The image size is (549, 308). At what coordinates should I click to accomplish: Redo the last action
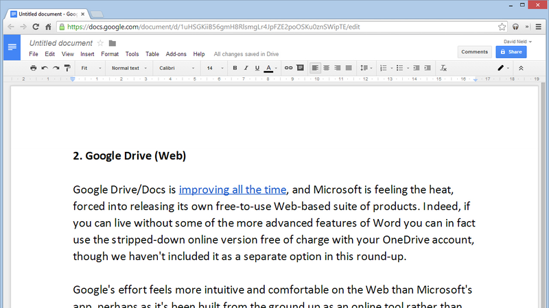coord(56,68)
